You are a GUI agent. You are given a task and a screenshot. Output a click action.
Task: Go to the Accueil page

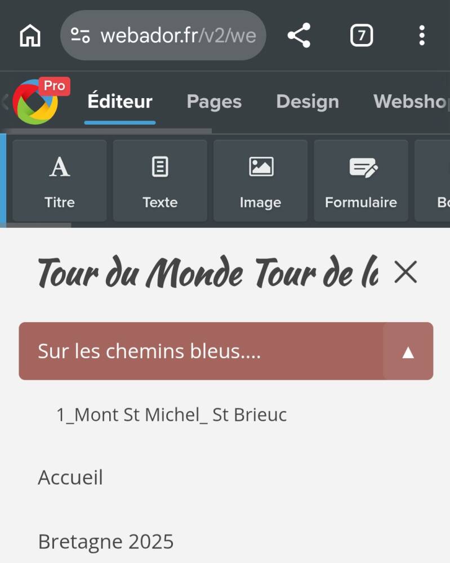[70, 478]
